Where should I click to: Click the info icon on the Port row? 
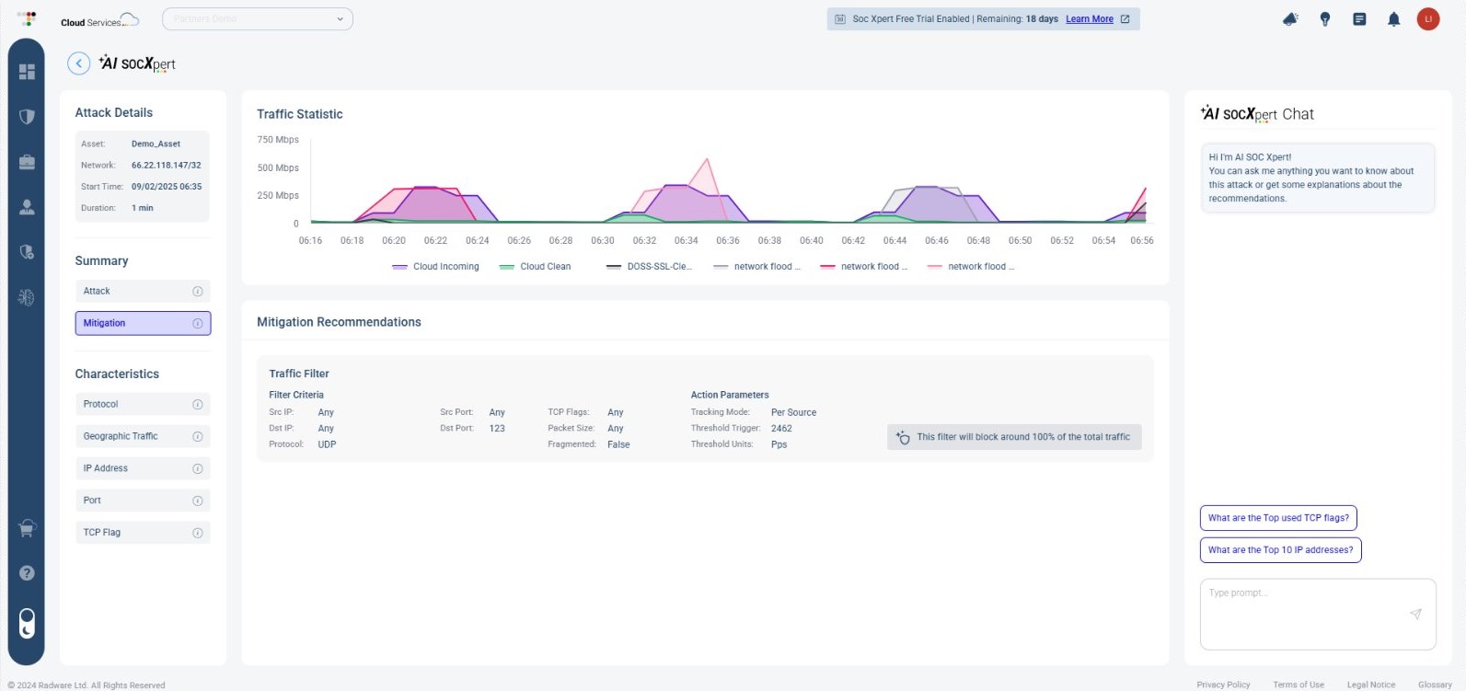197,501
